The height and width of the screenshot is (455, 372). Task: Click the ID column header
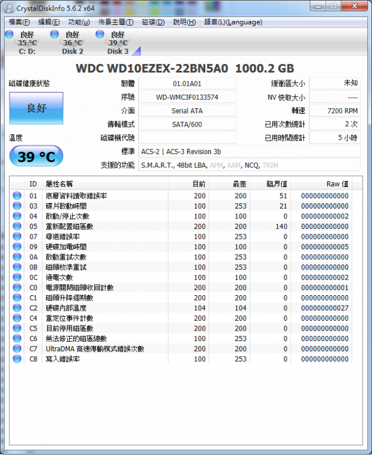coord(33,184)
